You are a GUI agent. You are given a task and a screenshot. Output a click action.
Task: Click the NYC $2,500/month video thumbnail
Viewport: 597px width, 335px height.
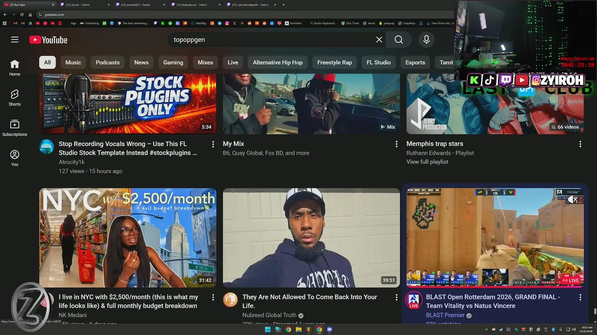pyautogui.click(x=128, y=238)
